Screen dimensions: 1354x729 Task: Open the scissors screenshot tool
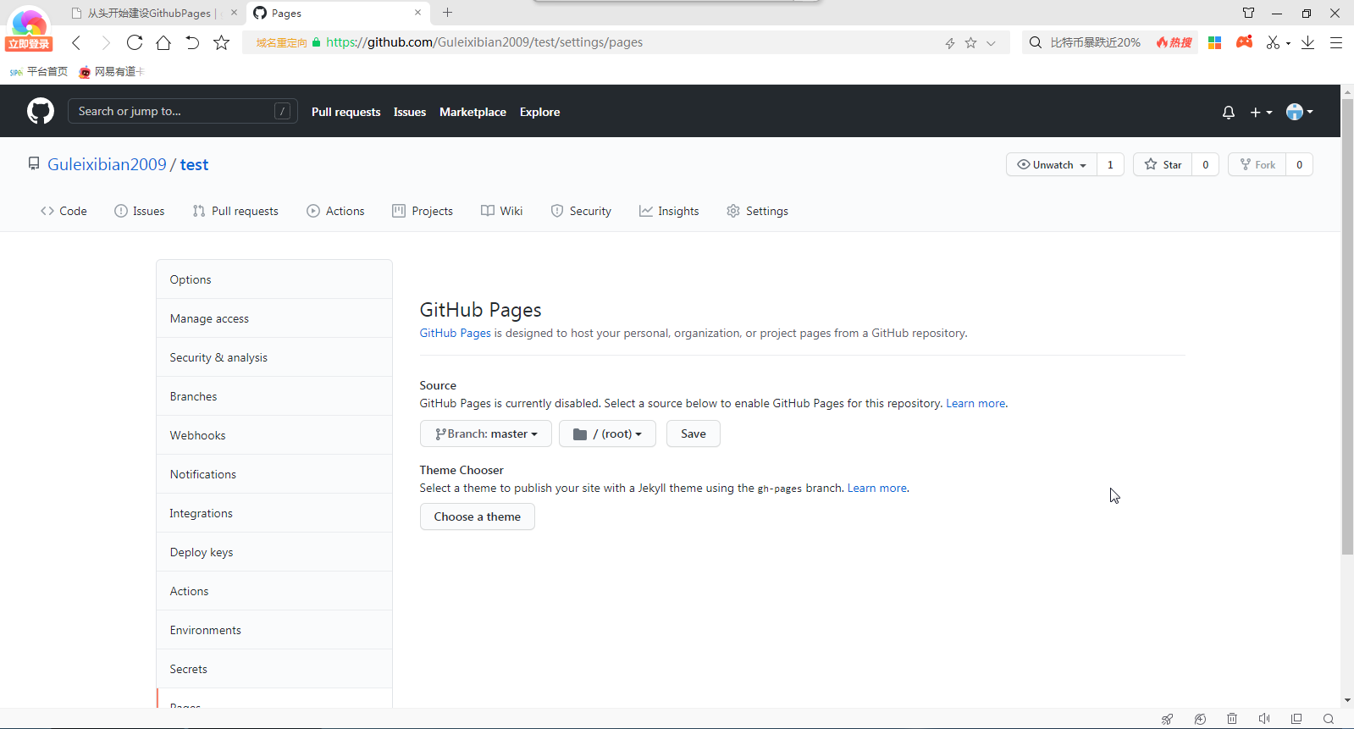[x=1273, y=42]
